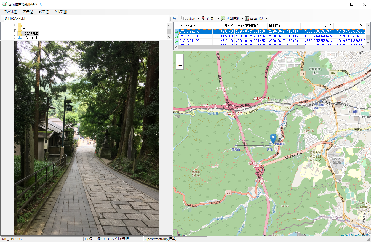Click the route 20 shield on the map
Viewport: 371px width, 242px height.
point(228,192)
